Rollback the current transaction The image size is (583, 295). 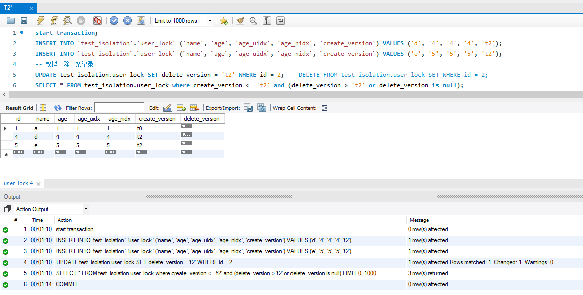click(127, 21)
